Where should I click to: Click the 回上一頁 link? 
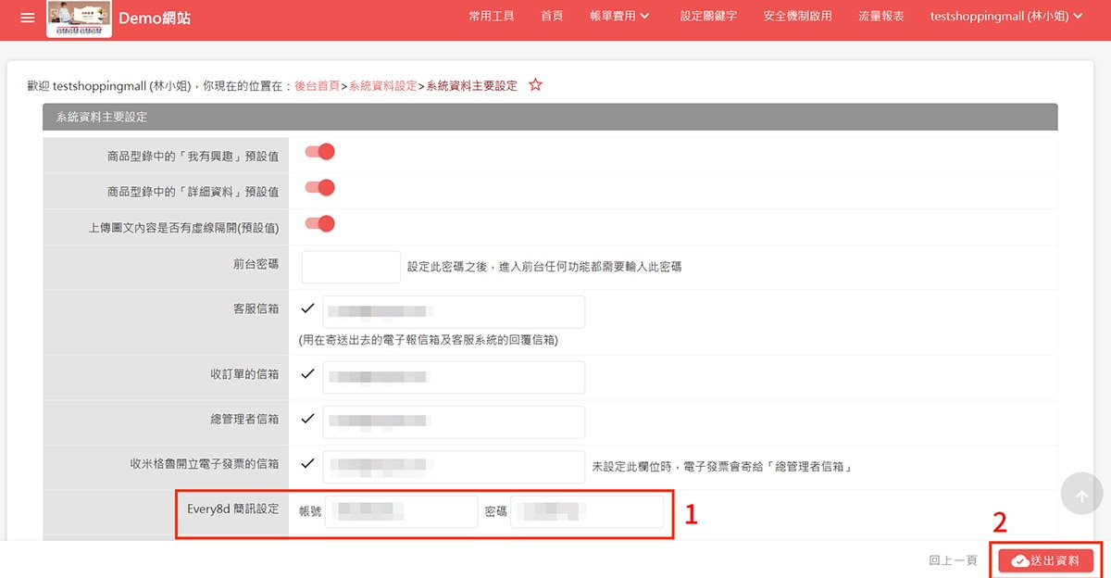(953, 560)
